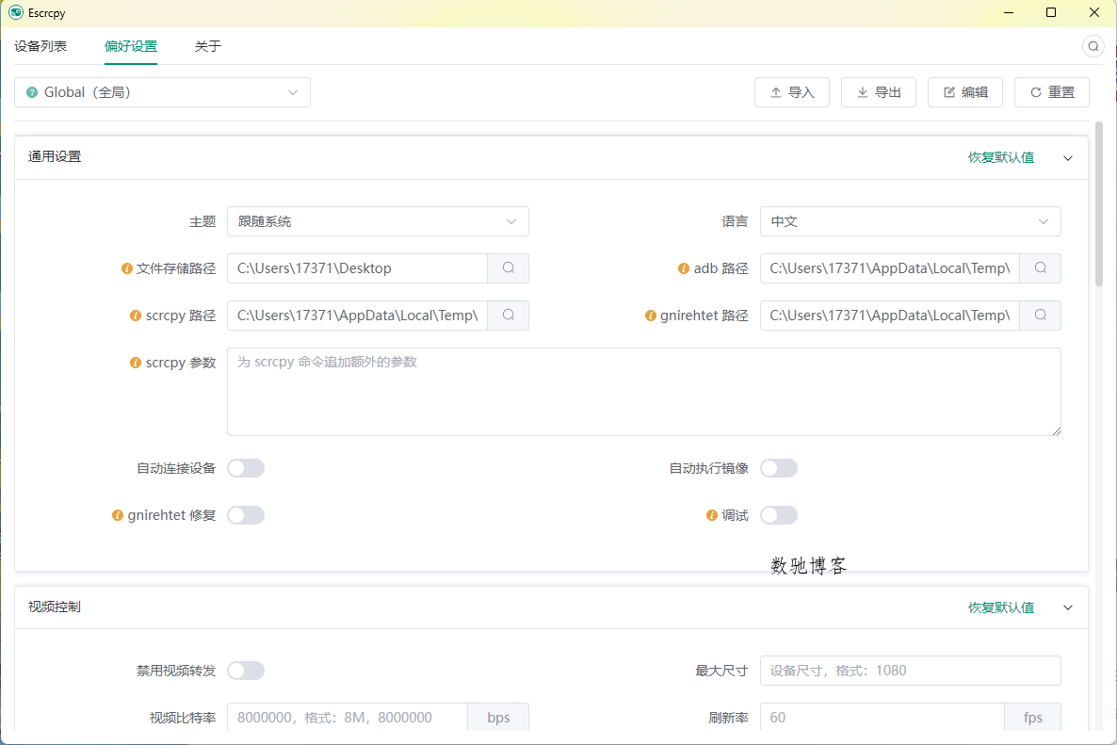The width and height of the screenshot is (1117, 745).
Task: Click the 导入 import button
Action: [x=792, y=92]
